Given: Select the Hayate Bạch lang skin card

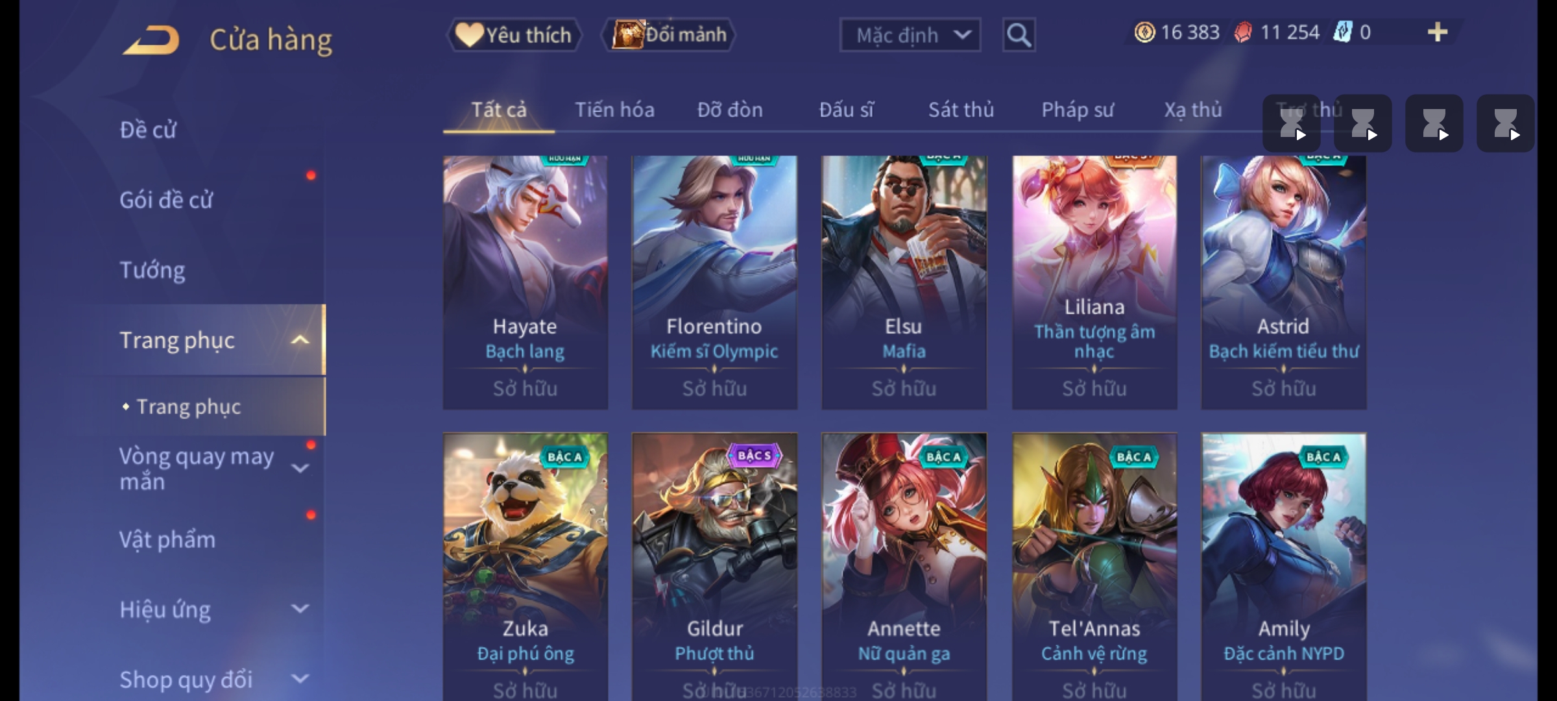Looking at the screenshot, I should pos(525,282).
